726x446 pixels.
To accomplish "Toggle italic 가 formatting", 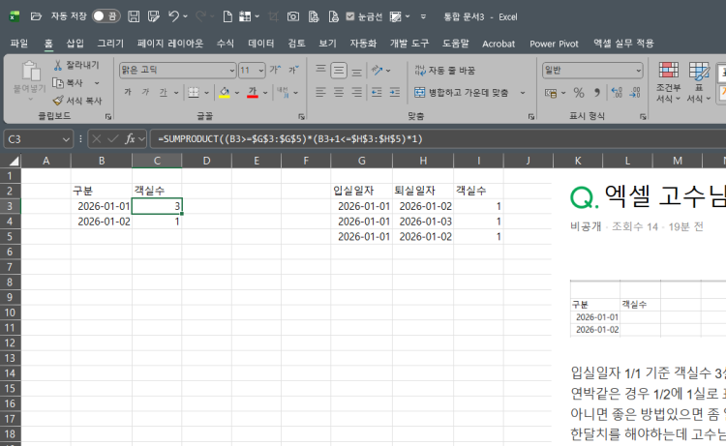I will tap(145, 93).
